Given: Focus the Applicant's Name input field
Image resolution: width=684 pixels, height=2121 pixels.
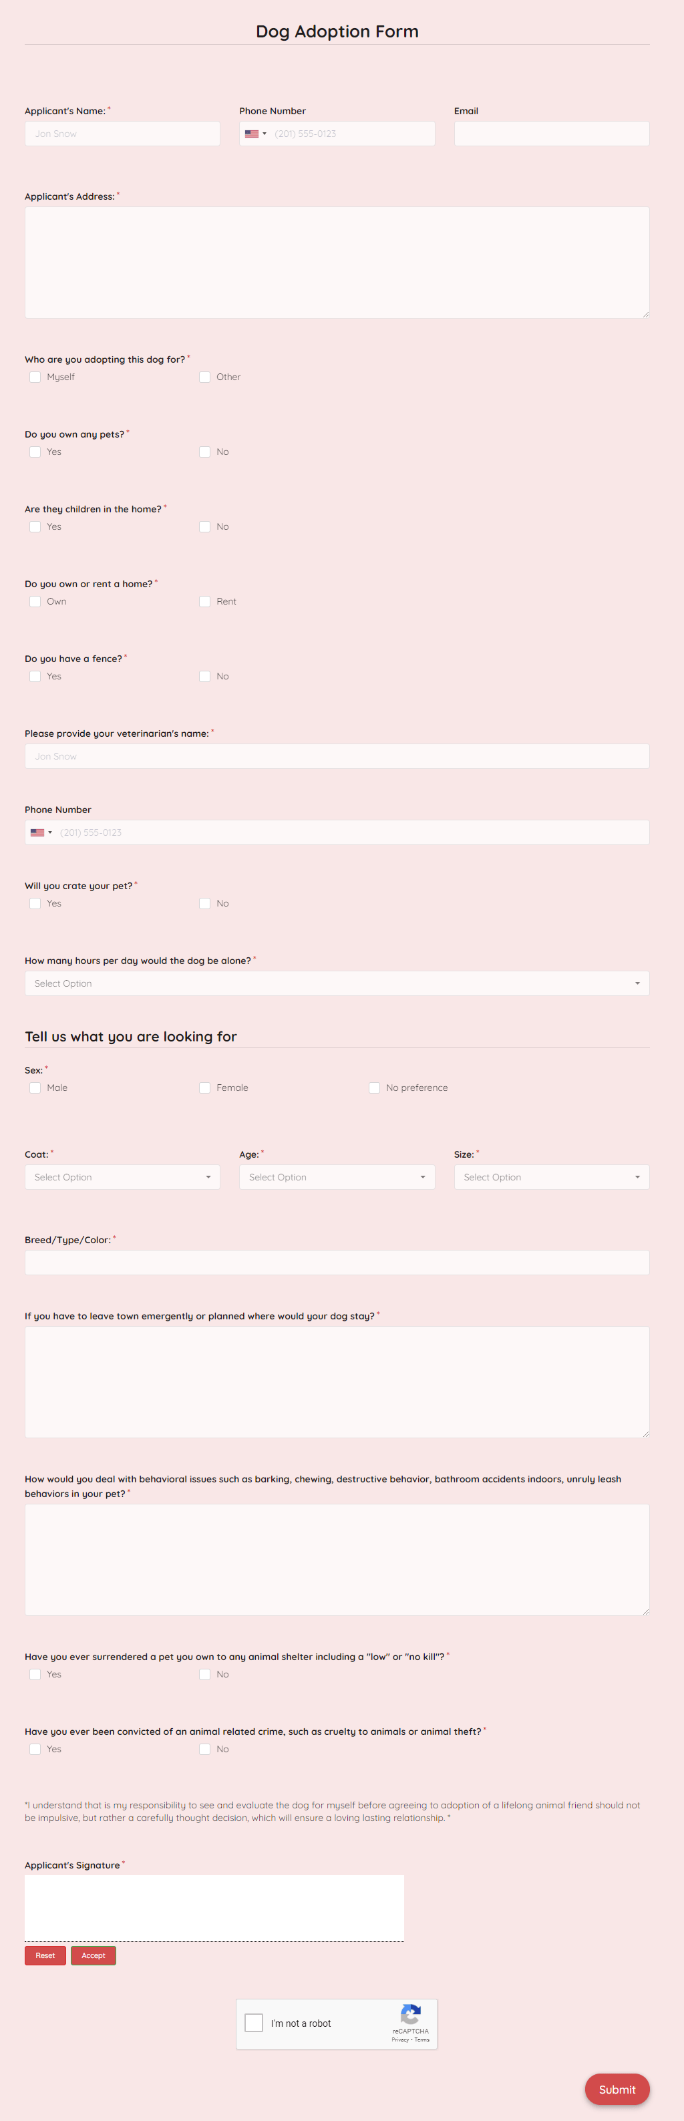Looking at the screenshot, I should click(x=122, y=134).
